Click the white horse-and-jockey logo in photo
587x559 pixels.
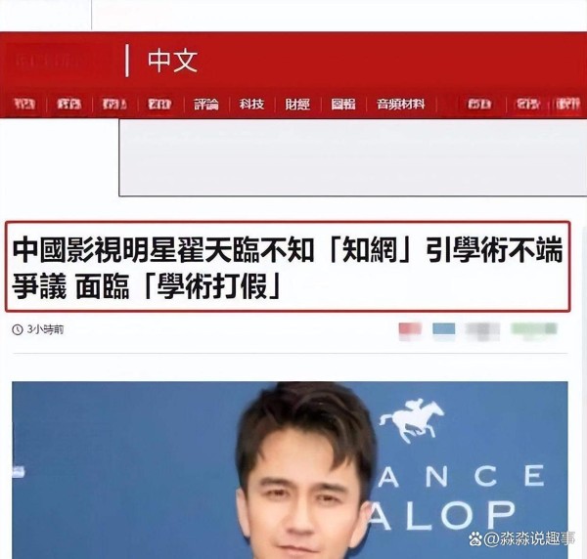tap(412, 419)
